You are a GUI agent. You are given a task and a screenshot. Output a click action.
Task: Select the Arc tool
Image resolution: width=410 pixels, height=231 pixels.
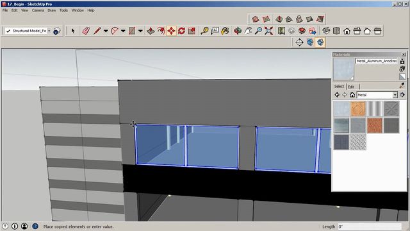tap(115, 31)
